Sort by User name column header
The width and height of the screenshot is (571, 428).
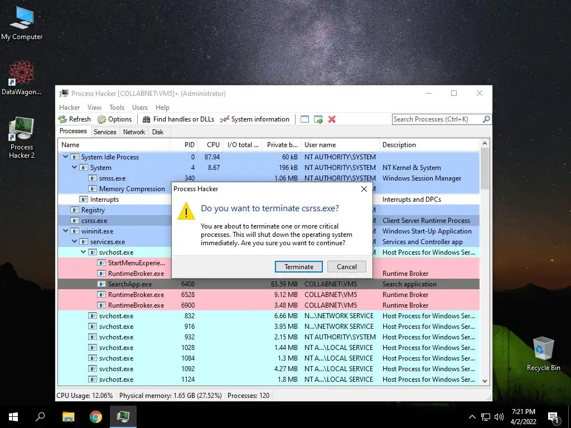[x=340, y=145]
